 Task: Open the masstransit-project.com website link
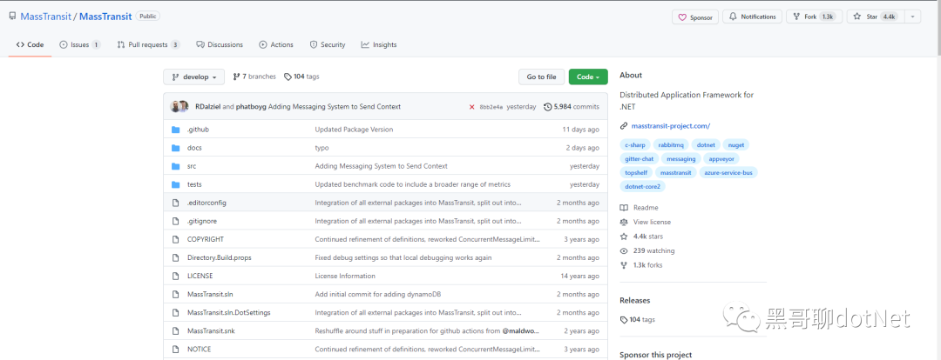pos(670,126)
